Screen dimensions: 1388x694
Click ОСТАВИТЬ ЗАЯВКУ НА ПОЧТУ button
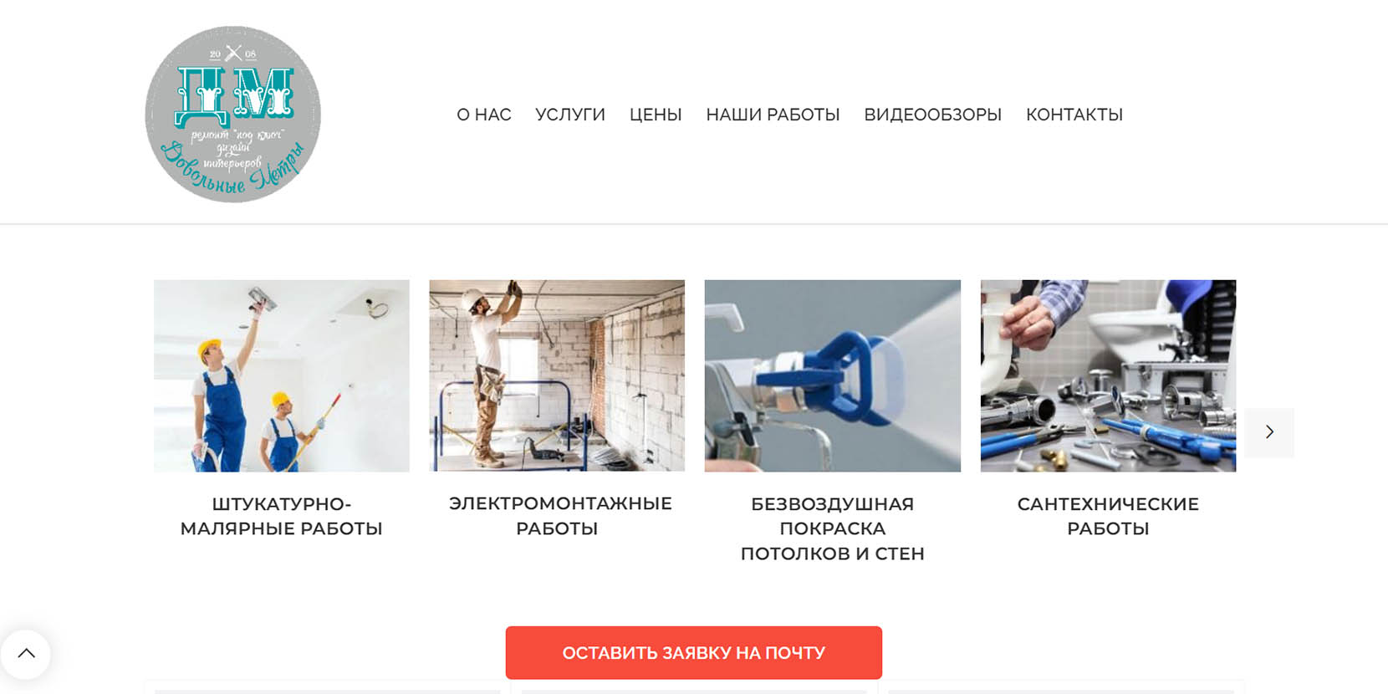point(694,653)
